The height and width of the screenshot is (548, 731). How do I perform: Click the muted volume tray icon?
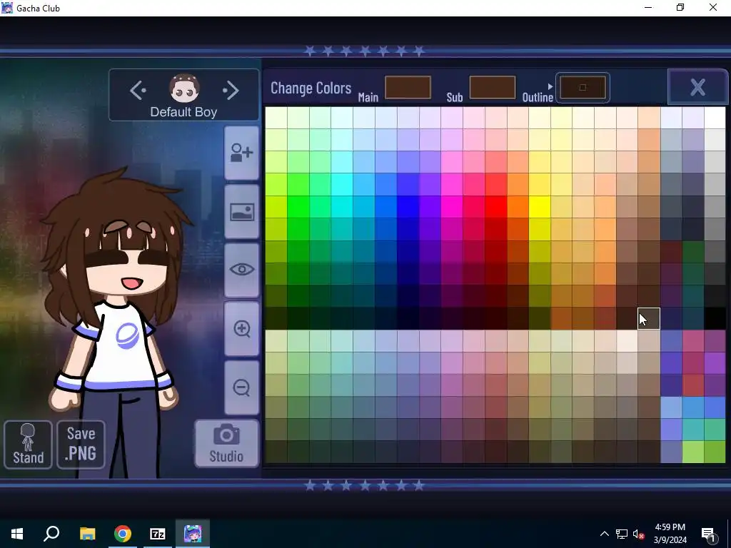click(x=638, y=534)
